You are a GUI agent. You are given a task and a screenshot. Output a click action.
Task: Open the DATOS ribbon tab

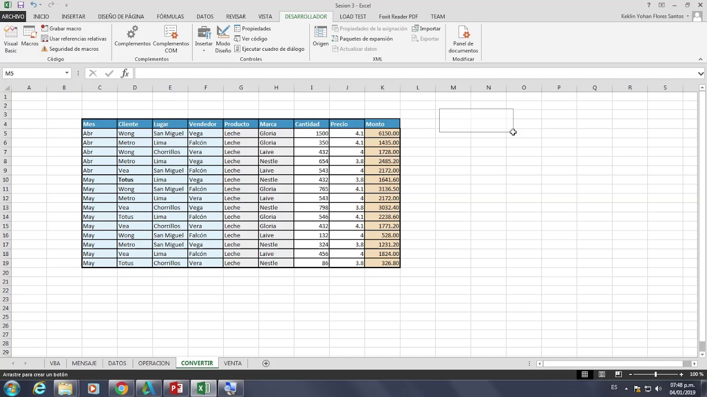(x=205, y=17)
